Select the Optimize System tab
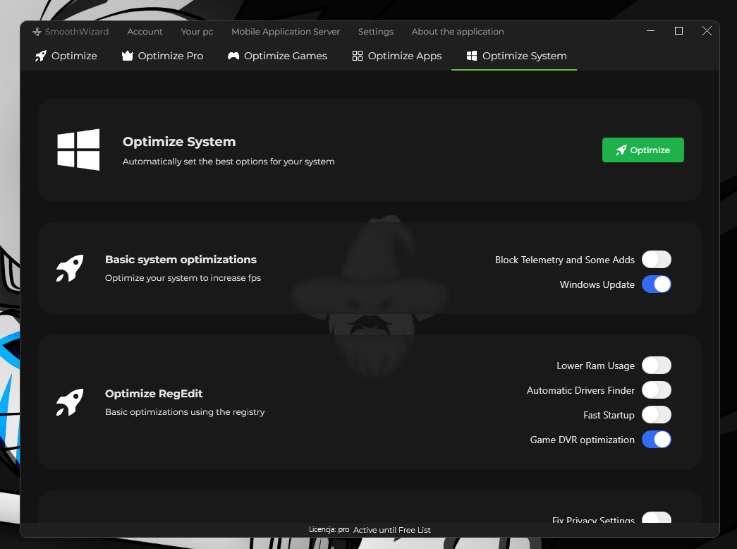737x549 pixels. click(x=514, y=56)
